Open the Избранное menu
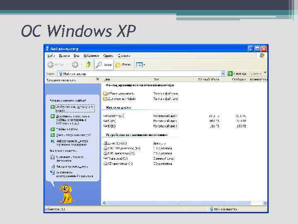 91,56
